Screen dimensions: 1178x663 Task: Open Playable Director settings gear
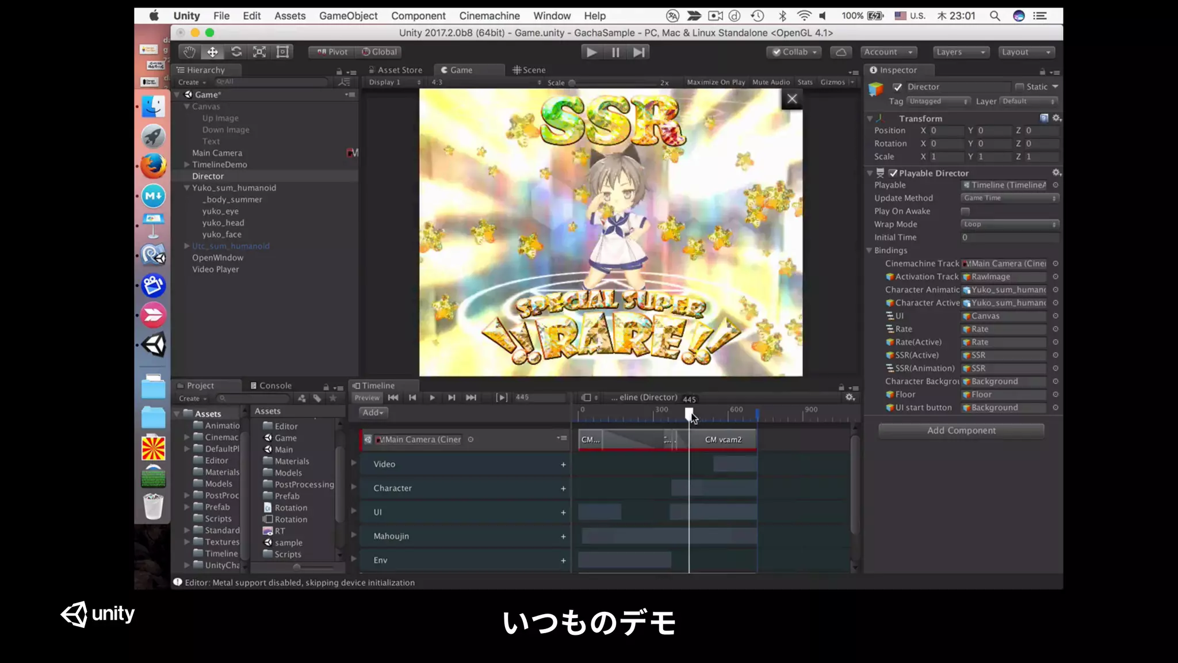[1056, 173]
